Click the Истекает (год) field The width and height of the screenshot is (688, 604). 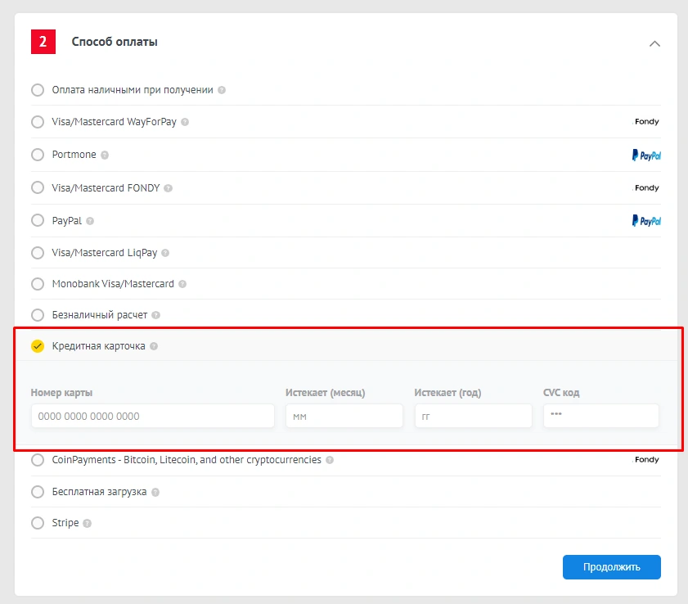click(x=473, y=416)
